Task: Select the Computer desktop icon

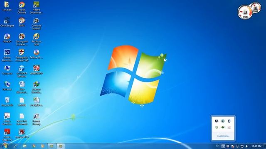Action: click(7, 70)
